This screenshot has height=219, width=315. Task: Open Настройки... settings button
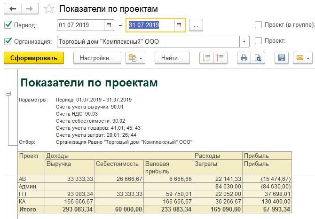[97, 58]
